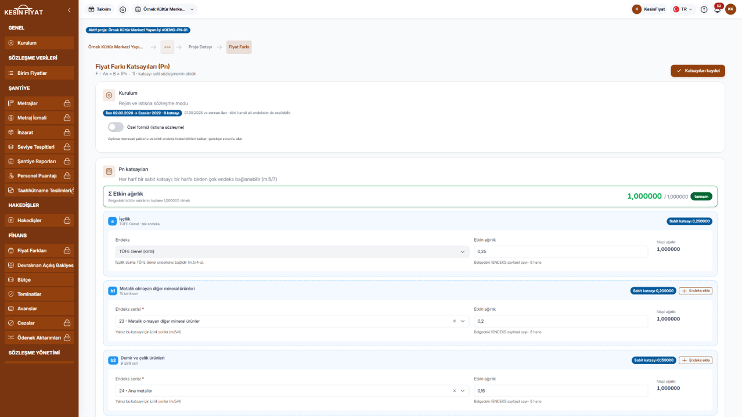Open Devralınan Açılış Bakiyesi in the sidebar
This screenshot has height=417, width=742.
(x=39, y=265)
